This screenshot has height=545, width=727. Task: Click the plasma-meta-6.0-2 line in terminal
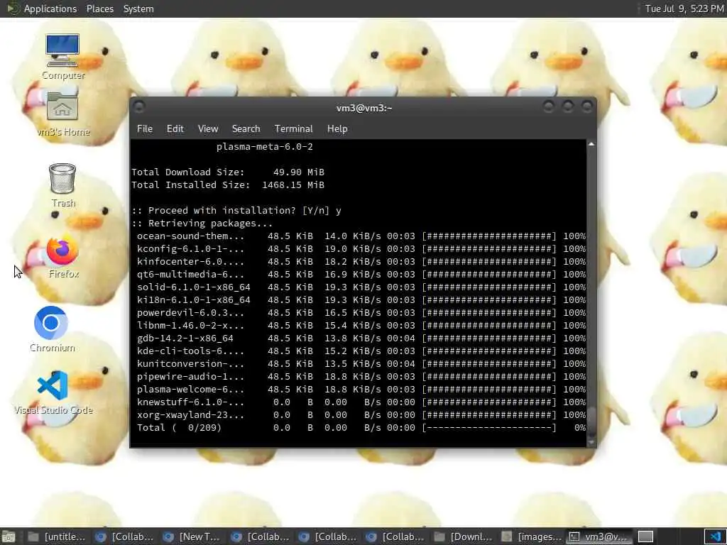click(265, 147)
